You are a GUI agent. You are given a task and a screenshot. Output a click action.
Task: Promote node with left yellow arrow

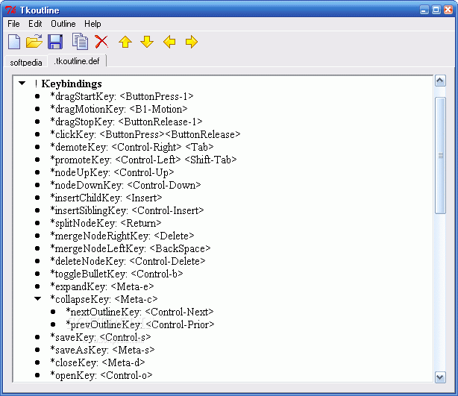pos(169,42)
